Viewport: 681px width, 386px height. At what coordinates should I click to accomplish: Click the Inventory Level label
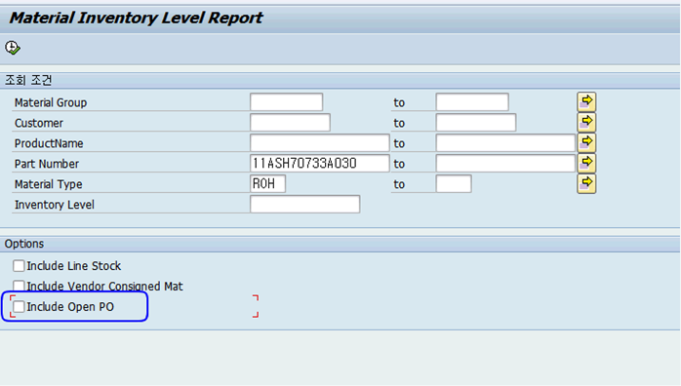coord(55,205)
